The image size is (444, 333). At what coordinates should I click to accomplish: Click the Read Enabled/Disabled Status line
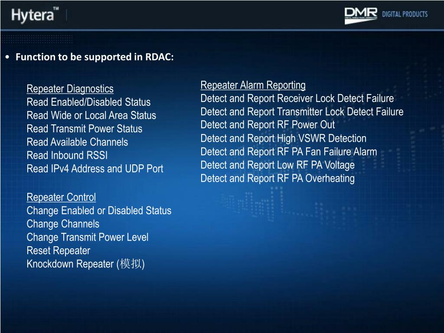point(88,102)
